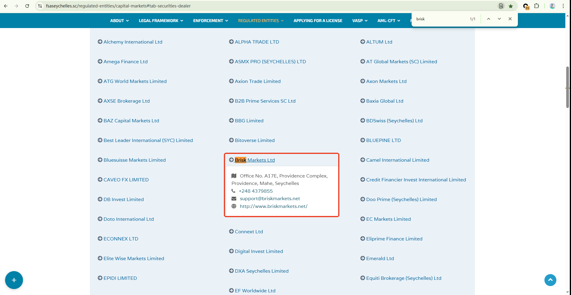
Task: Go to previous find result arrow
Action: [x=489, y=19]
